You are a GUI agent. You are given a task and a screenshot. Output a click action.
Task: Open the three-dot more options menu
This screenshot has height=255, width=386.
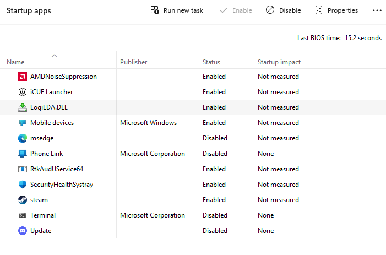(377, 10)
